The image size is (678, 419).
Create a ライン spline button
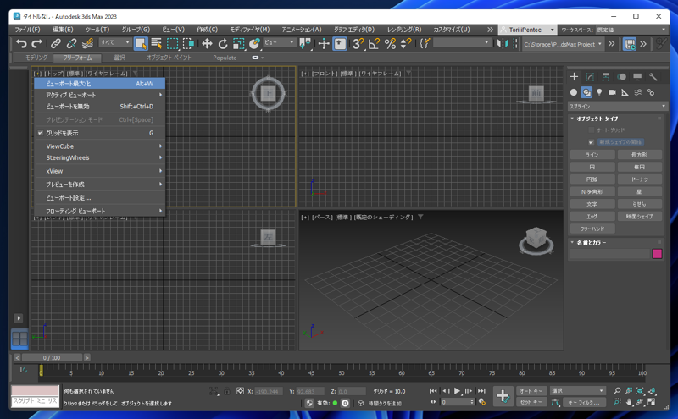coord(592,155)
